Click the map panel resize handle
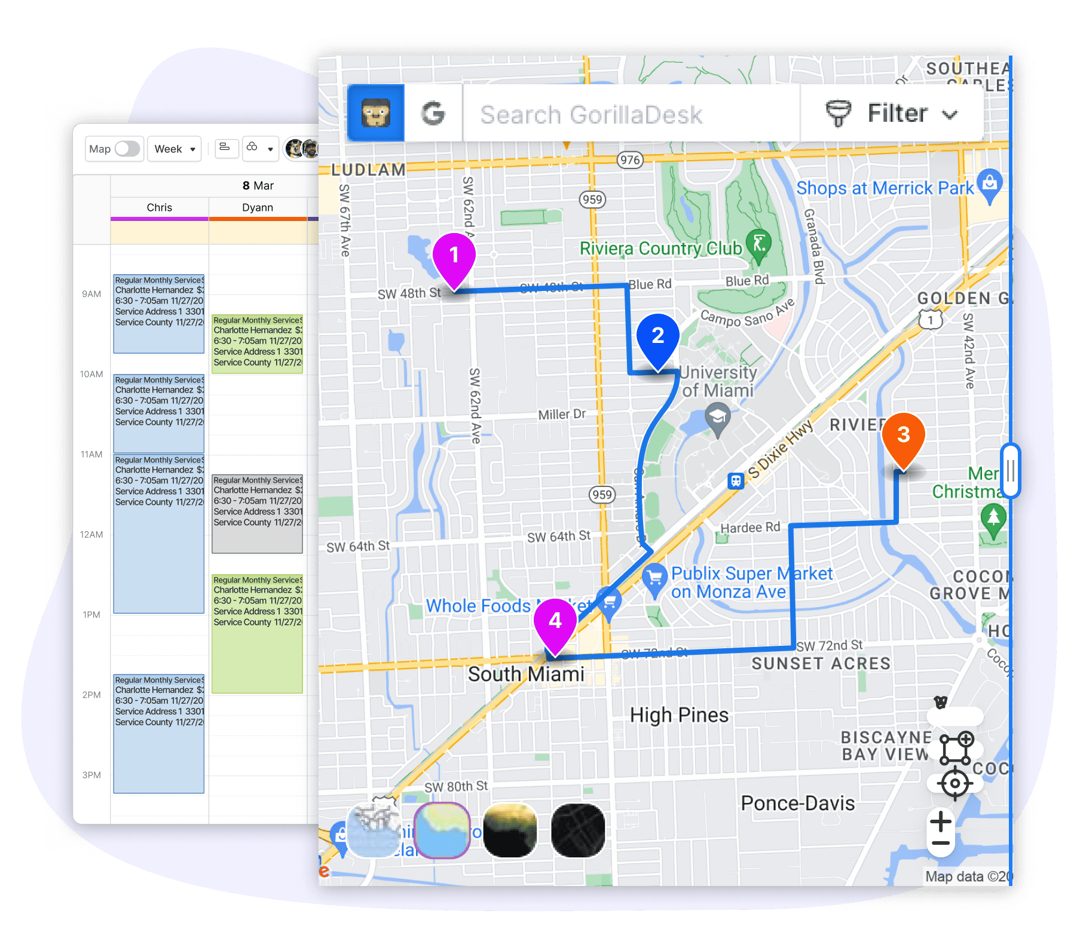The width and height of the screenshot is (1083, 932). coord(1010,471)
